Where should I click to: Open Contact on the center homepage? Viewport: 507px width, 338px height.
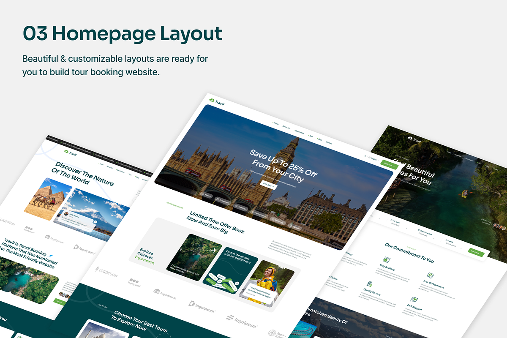[x=329, y=143]
